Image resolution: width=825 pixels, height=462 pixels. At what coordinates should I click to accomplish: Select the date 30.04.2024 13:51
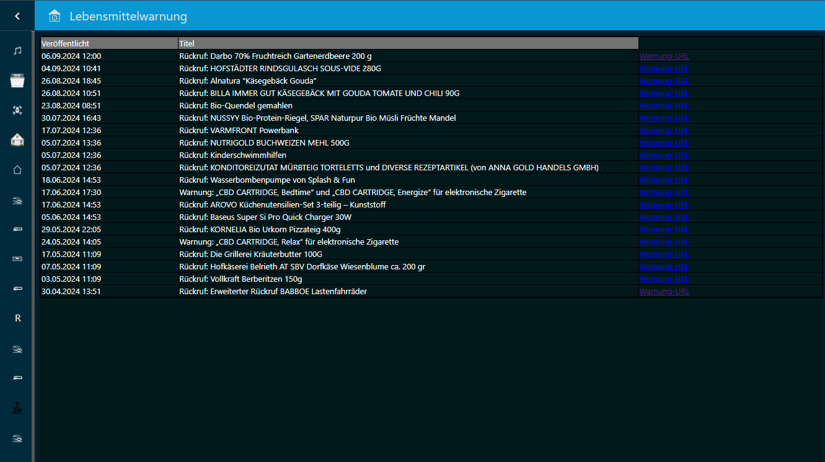pos(71,291)
